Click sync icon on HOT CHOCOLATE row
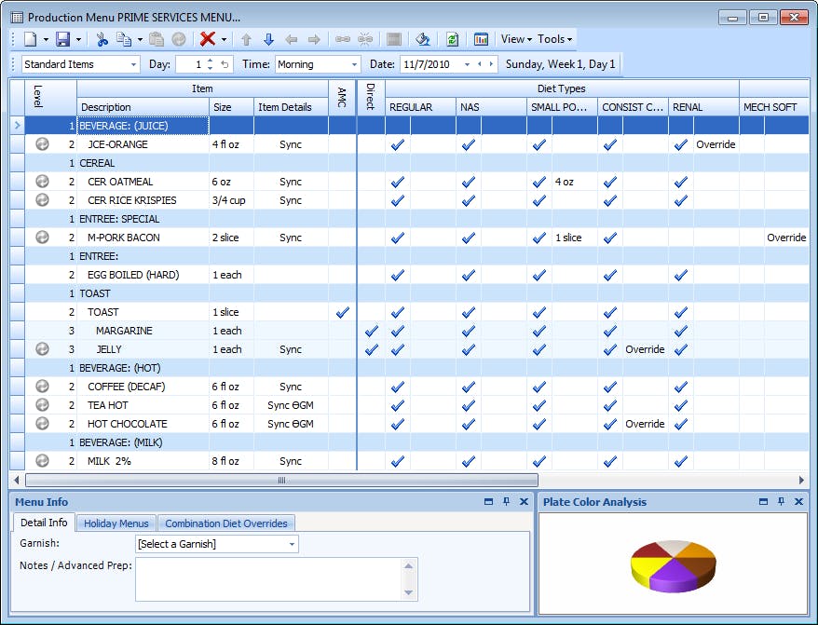 coord(42,423)
